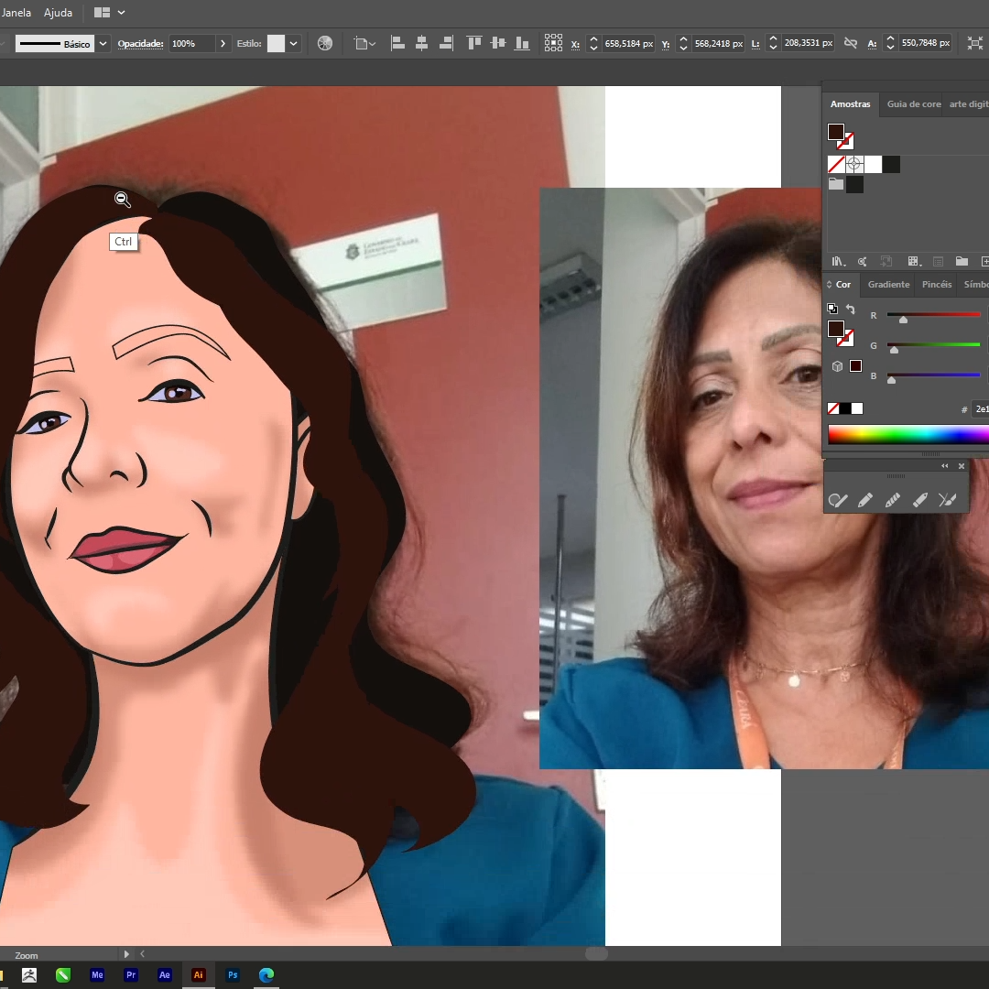Open the stroke style Básico dropdown

103,44
